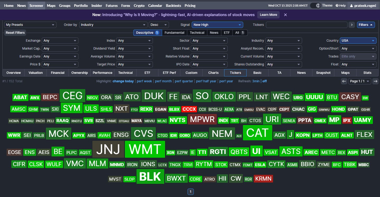This screenshot has width=380, height=197.
Task: Collapse the Filters panel
Action: (366, 25)
